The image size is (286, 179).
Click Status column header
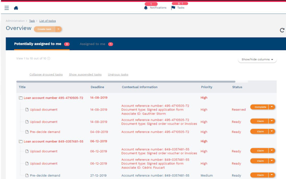(x=237, y=87)
